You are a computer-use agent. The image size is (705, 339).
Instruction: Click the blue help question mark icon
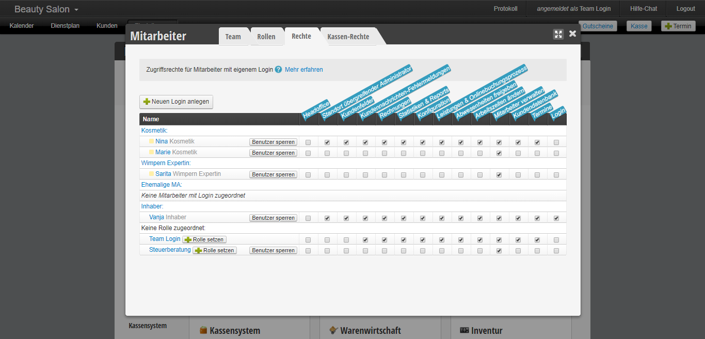279,70
